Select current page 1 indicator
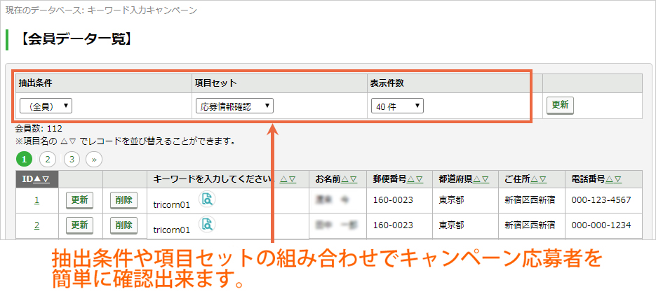The height and width of the screenshot is (294, 656). (x=24, y=159)
